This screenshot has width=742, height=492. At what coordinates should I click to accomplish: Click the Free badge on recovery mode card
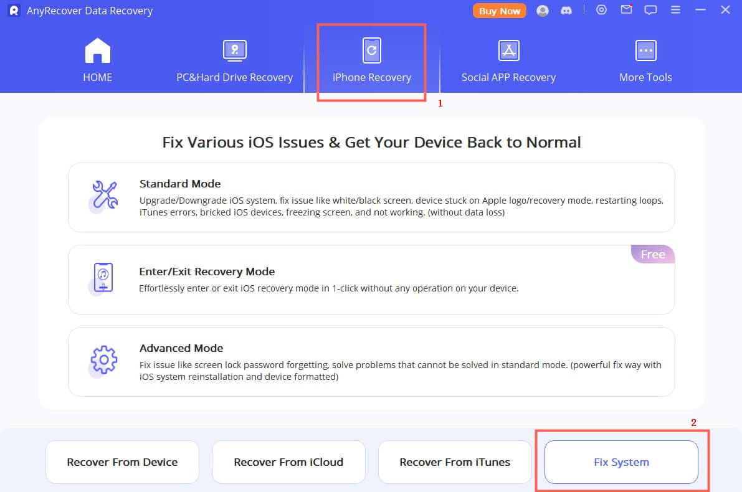point(653,254)
